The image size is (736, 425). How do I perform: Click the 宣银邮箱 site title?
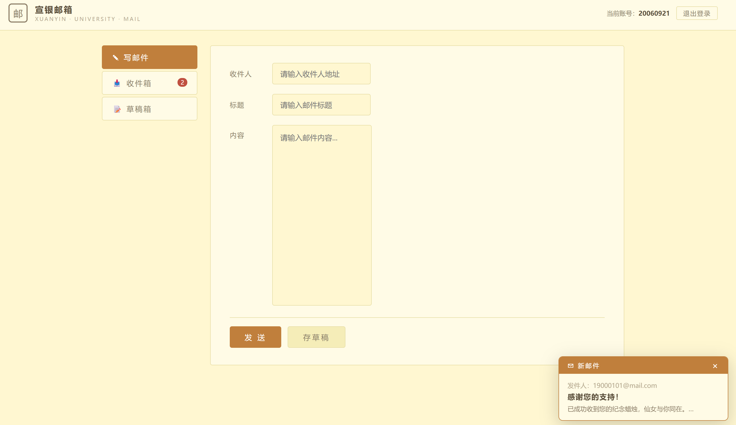click(x=54, y=10)
